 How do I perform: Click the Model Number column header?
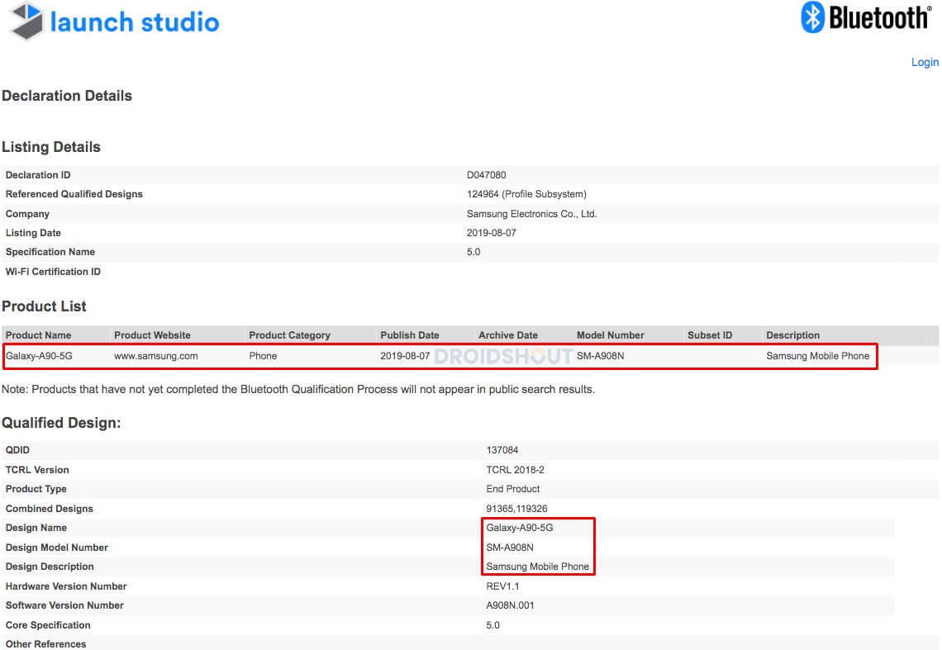pos(610,335)
